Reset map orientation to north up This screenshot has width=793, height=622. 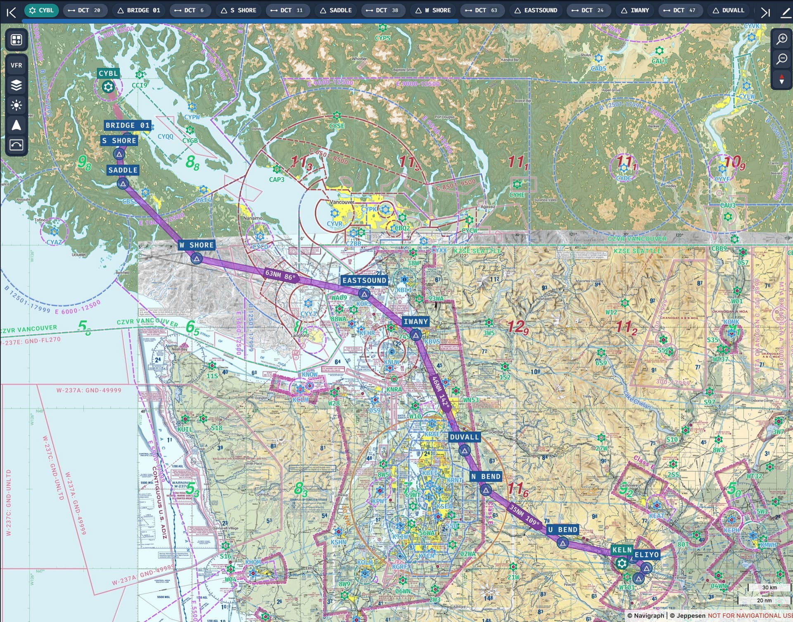(781, 79)
